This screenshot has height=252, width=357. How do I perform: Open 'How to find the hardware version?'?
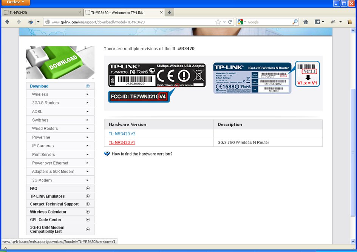[x=142, y=154]
